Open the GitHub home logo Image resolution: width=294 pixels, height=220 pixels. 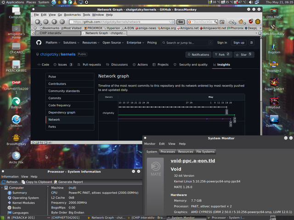click(39, 43)
